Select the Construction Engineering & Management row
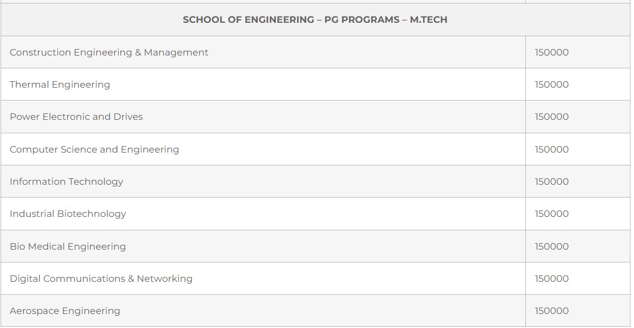Viewport: 634px width, 328px height. coord(109,53)
